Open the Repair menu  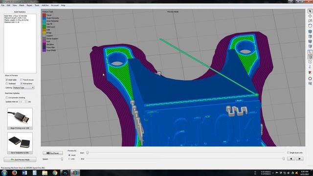point(29,5)
